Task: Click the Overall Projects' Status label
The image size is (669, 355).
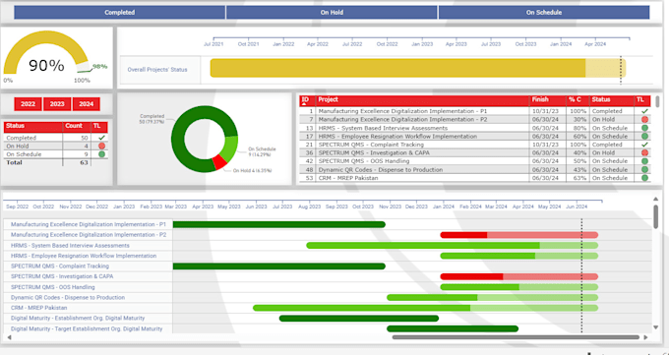Action: [157, 70]
